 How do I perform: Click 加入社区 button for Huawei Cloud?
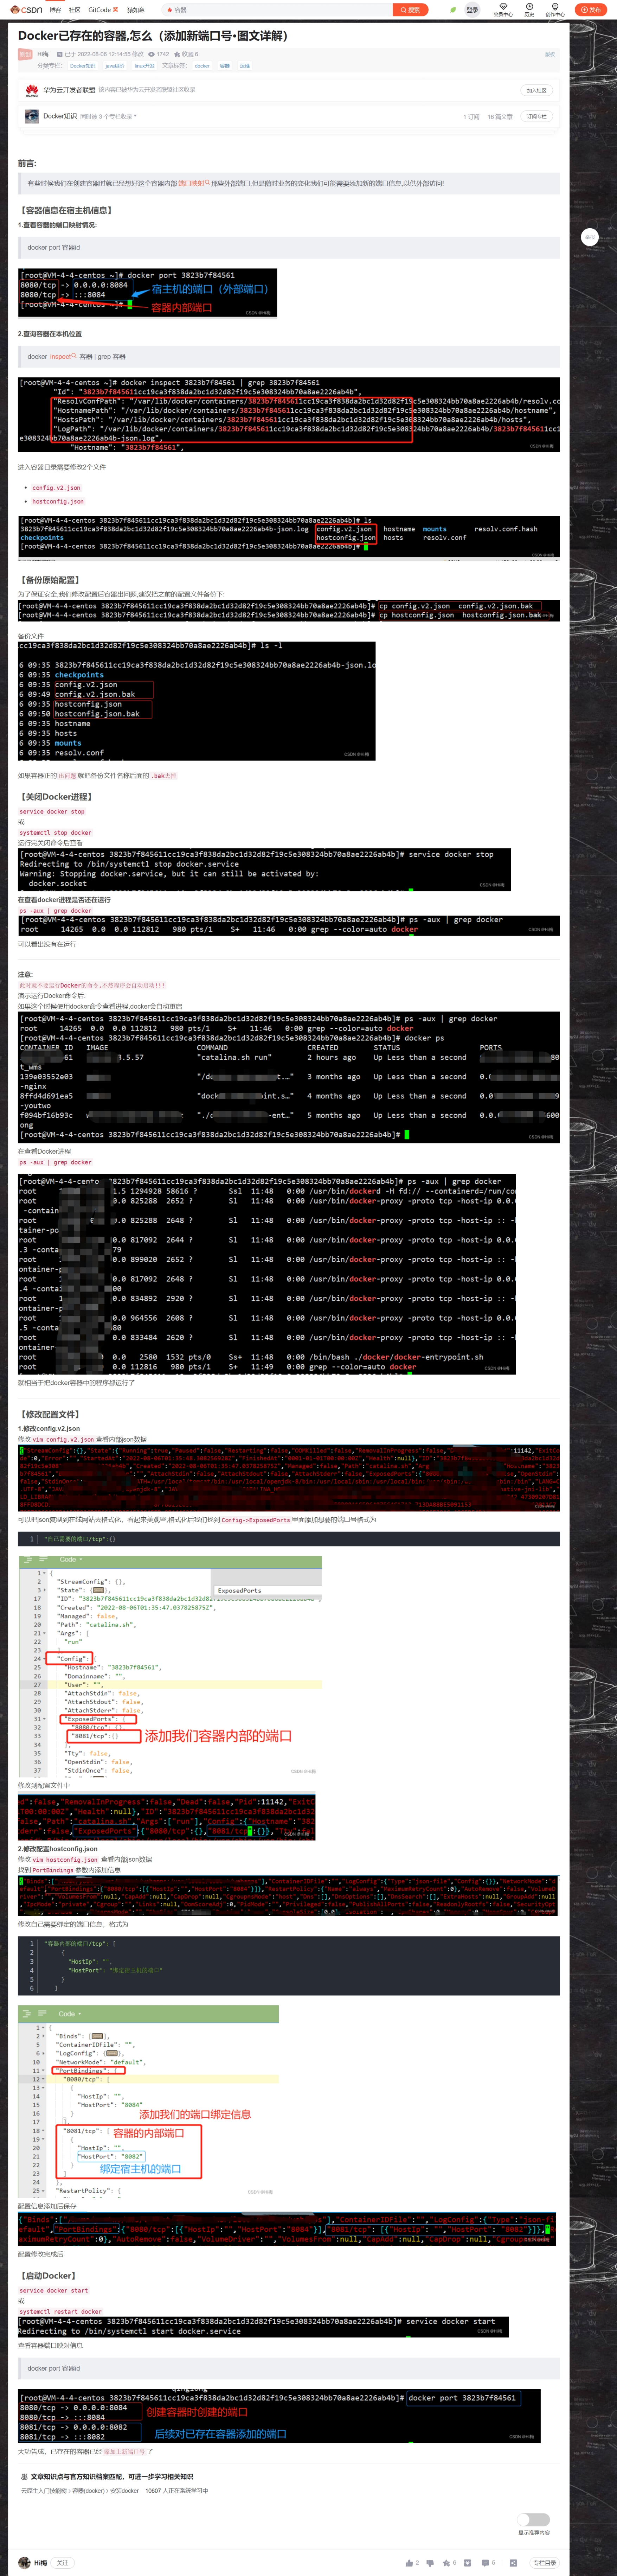(x=537, y=90)
